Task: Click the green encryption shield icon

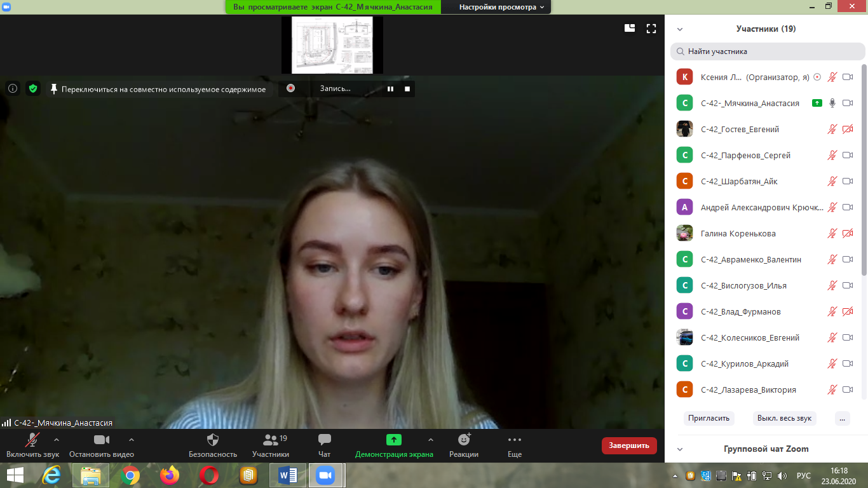Action: pos(33,89)
